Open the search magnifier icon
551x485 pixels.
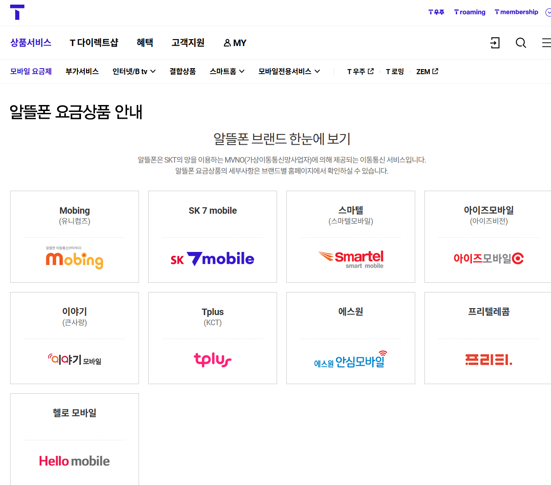[x=521, y=43]
